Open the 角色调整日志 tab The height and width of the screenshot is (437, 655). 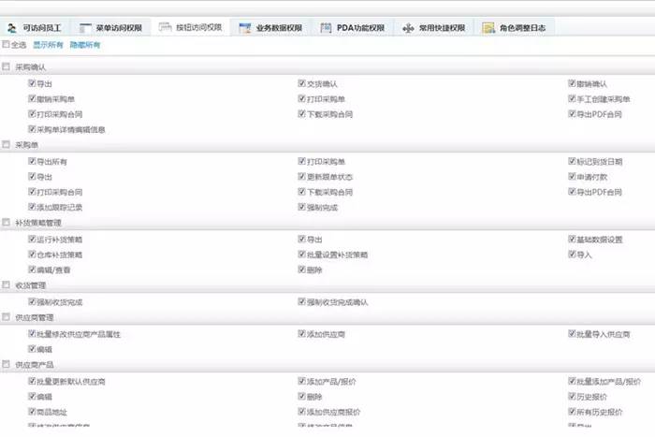pyautogui.click(x=521, y=28)
